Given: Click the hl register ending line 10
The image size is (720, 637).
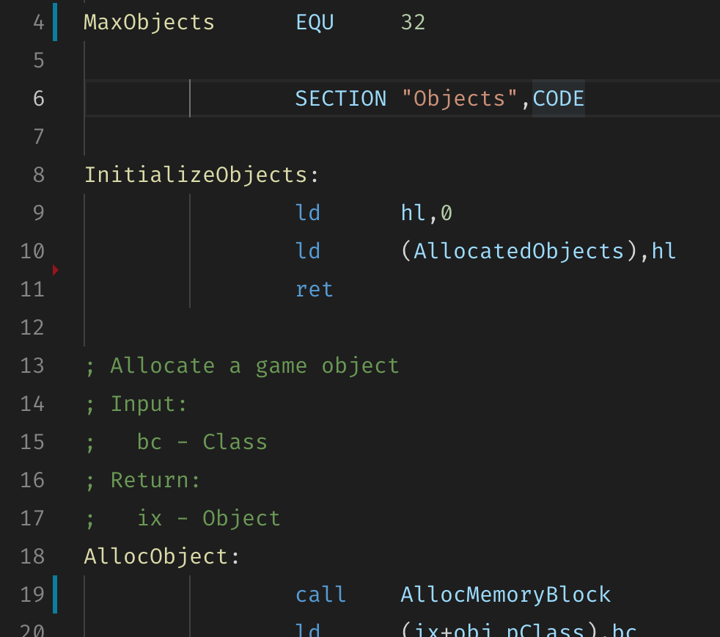Looking at the screenshot, I should 664,252.
